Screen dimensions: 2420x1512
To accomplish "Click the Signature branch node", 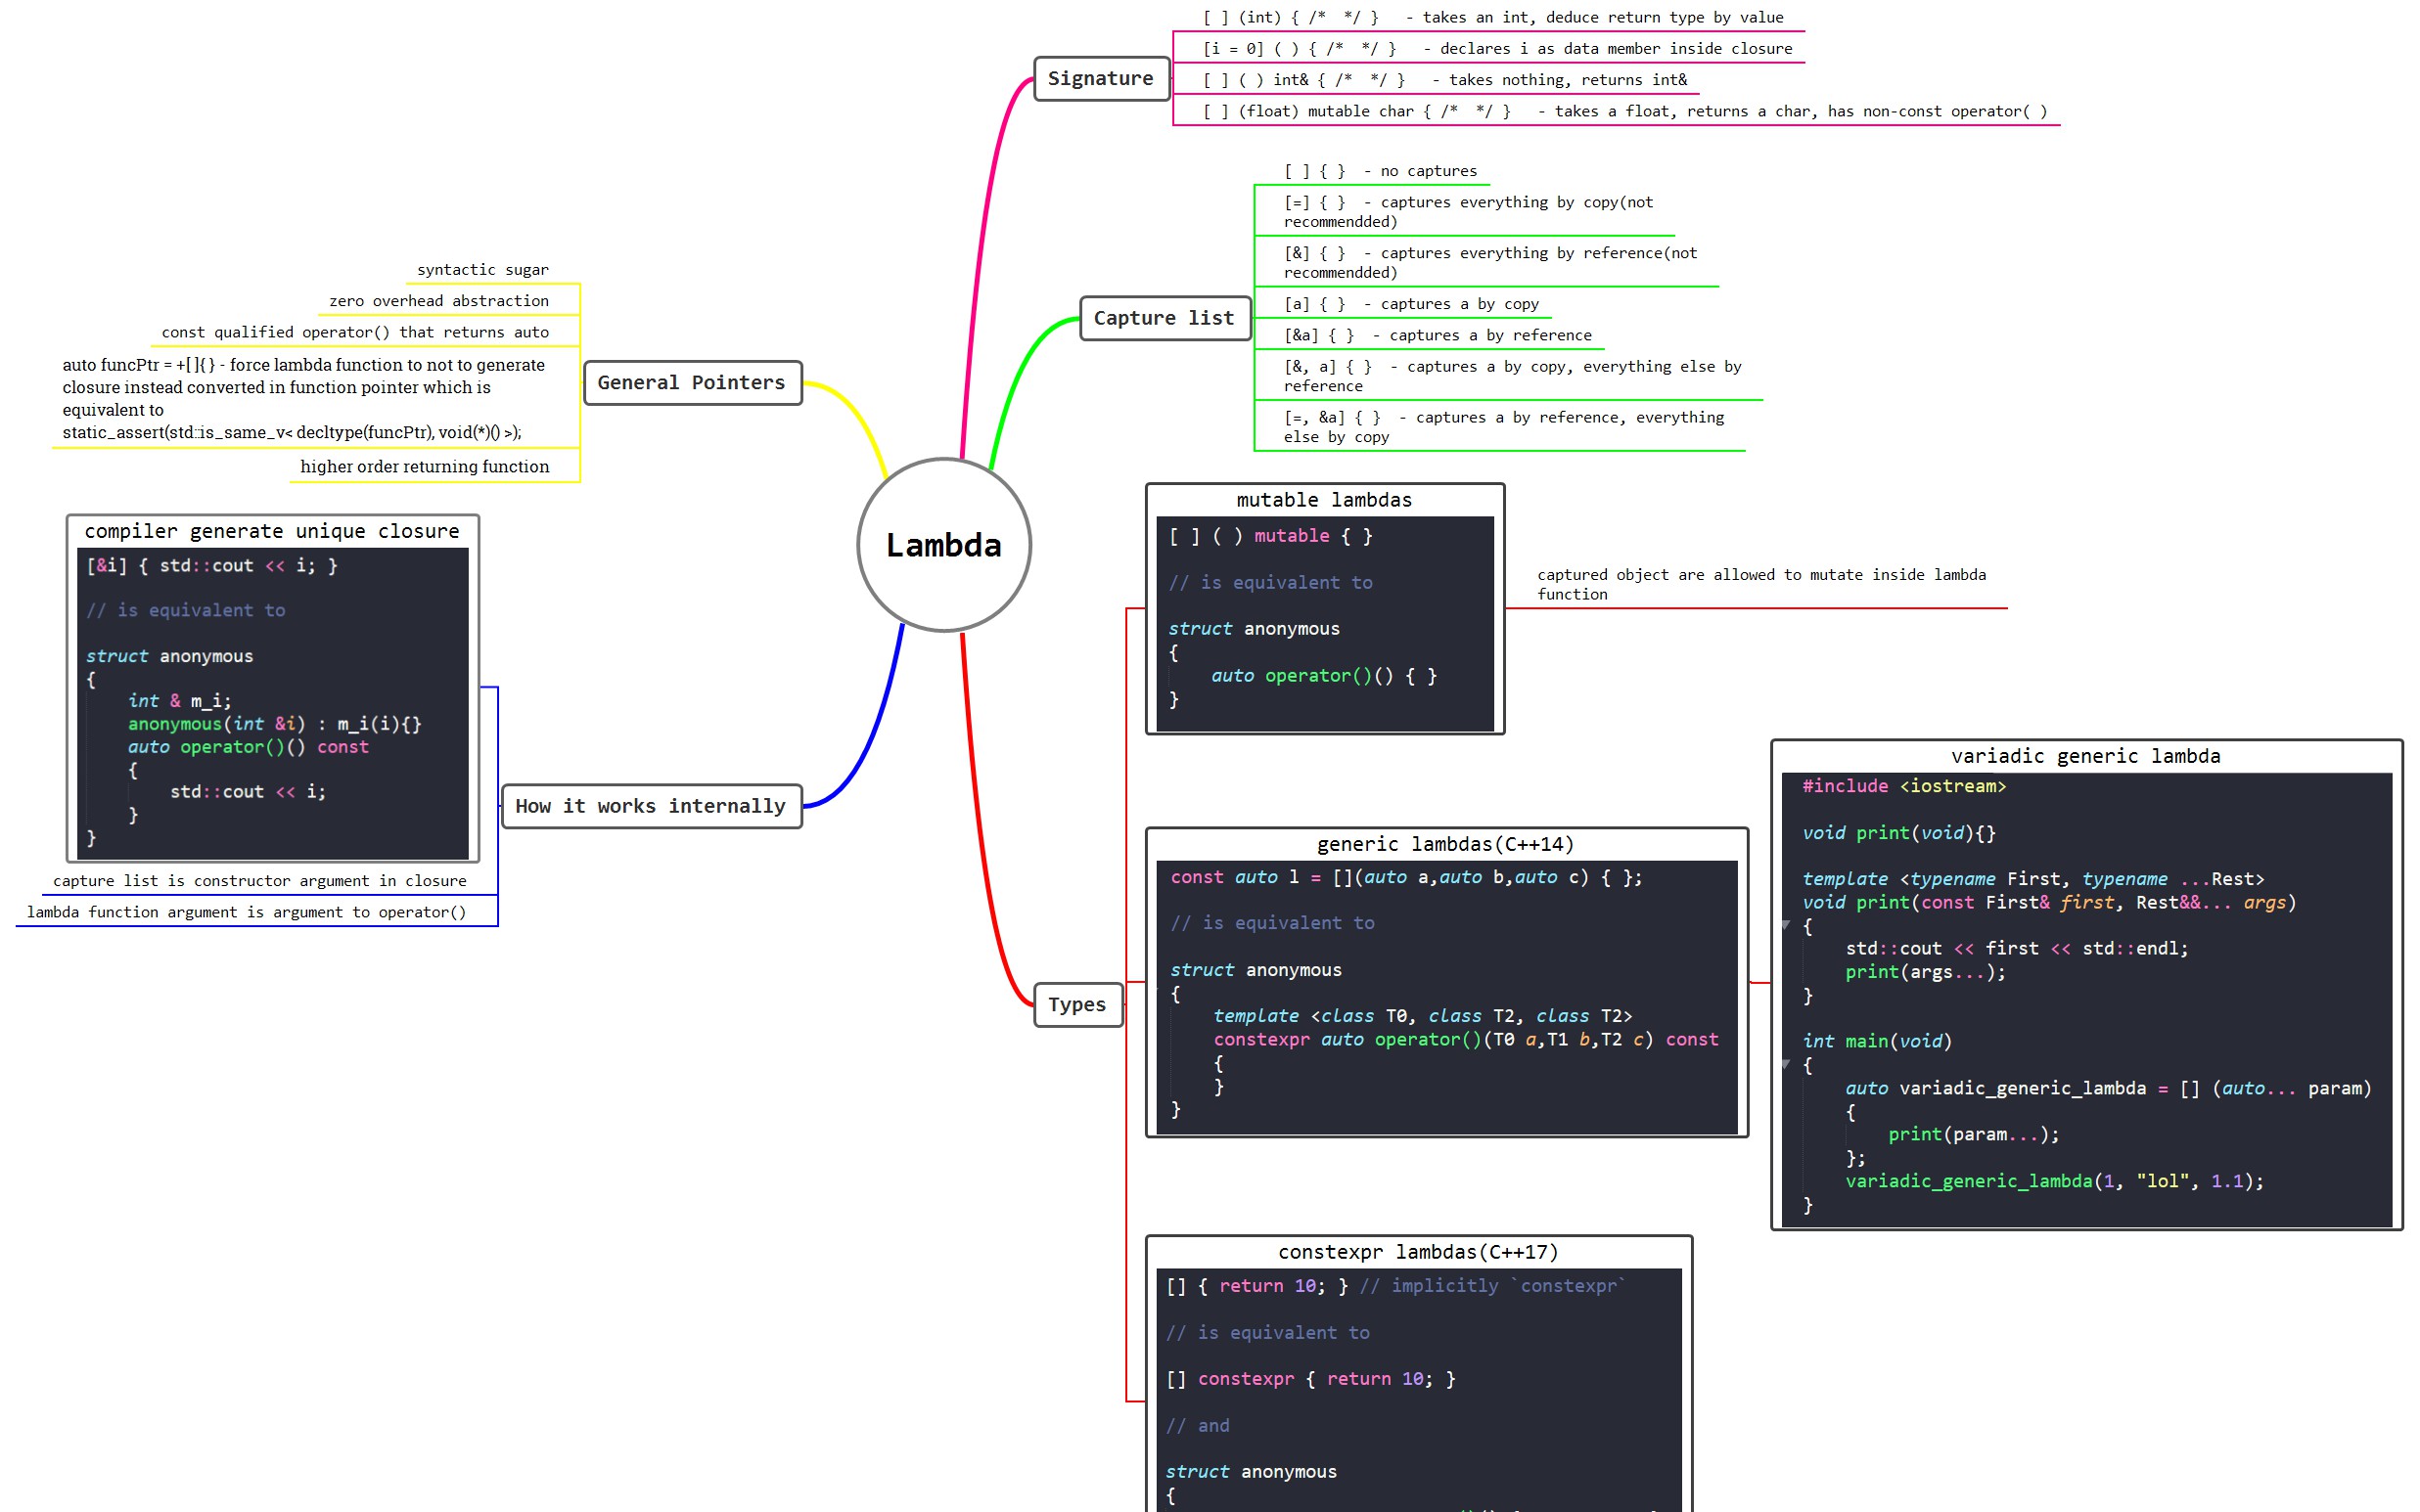I will [x=1101, y=78].
